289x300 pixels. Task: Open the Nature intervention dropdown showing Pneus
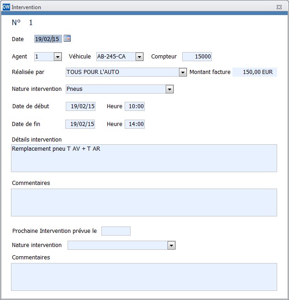tap(169, 89)
